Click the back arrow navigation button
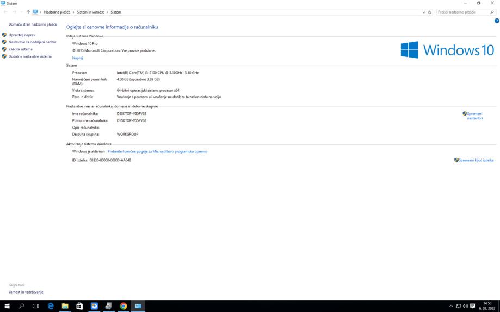This screenshot has height=312, width=500. coord(6,12)
